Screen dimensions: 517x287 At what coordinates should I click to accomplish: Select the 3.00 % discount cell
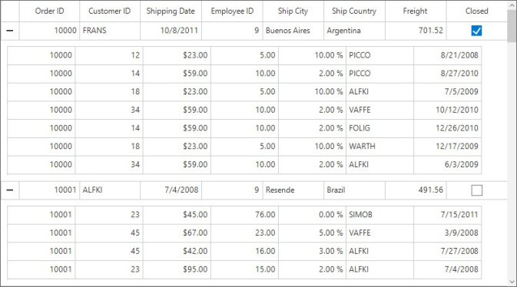point(312,251)
